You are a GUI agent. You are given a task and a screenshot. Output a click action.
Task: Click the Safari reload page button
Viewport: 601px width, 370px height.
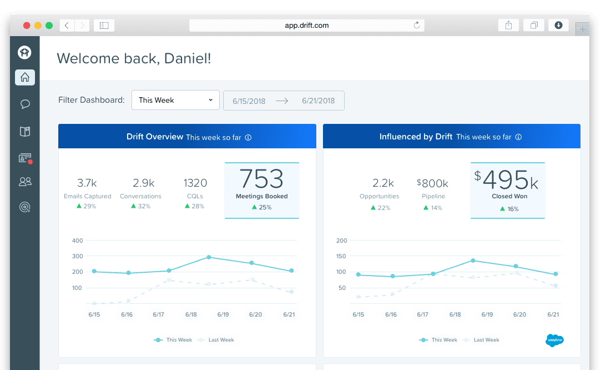(x=417, y=25)
